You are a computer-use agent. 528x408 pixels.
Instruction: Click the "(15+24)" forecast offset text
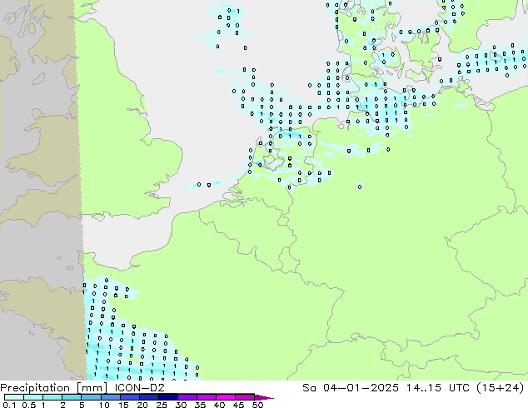[x=501, y=388]
